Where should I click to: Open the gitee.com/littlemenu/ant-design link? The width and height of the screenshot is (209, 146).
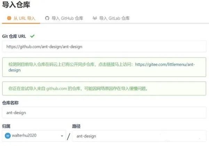click(x=165, y=64)
